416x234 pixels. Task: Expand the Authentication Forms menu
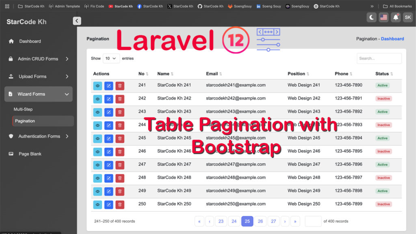click(39, 136)
